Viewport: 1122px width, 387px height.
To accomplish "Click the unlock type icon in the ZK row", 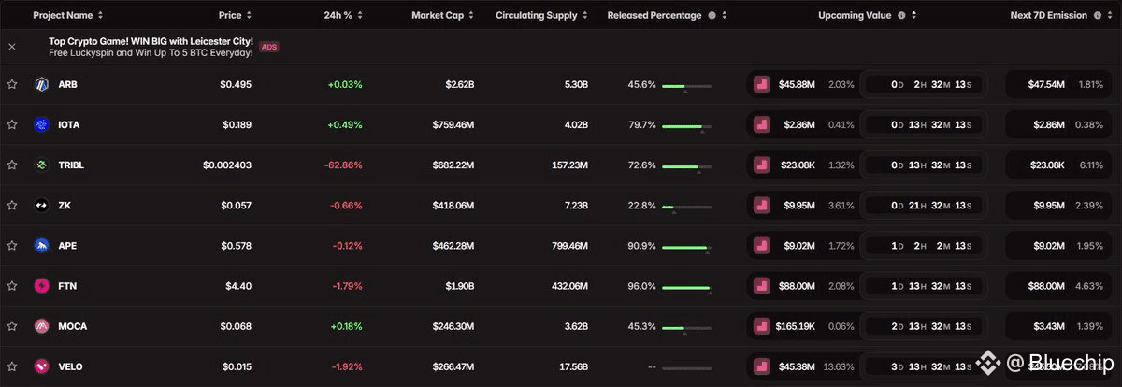I will pos(761,205).
